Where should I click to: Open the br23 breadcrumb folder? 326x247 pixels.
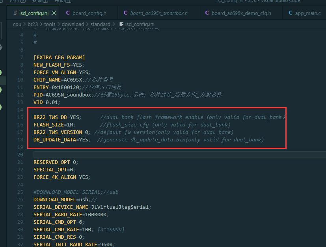(33, 24)
